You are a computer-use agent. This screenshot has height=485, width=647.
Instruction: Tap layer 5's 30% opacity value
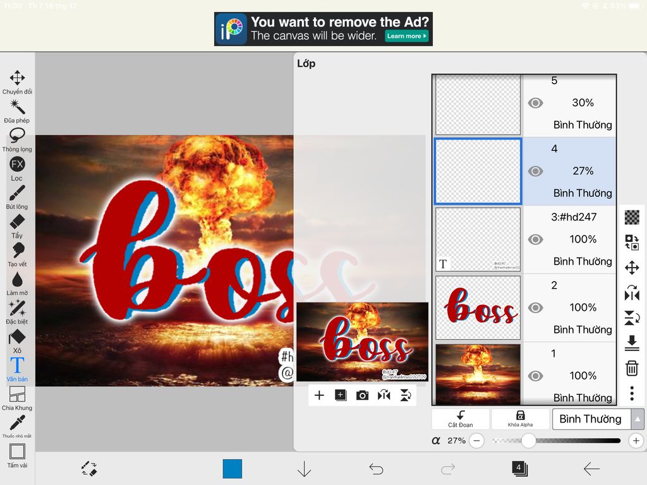pos(583,103)
